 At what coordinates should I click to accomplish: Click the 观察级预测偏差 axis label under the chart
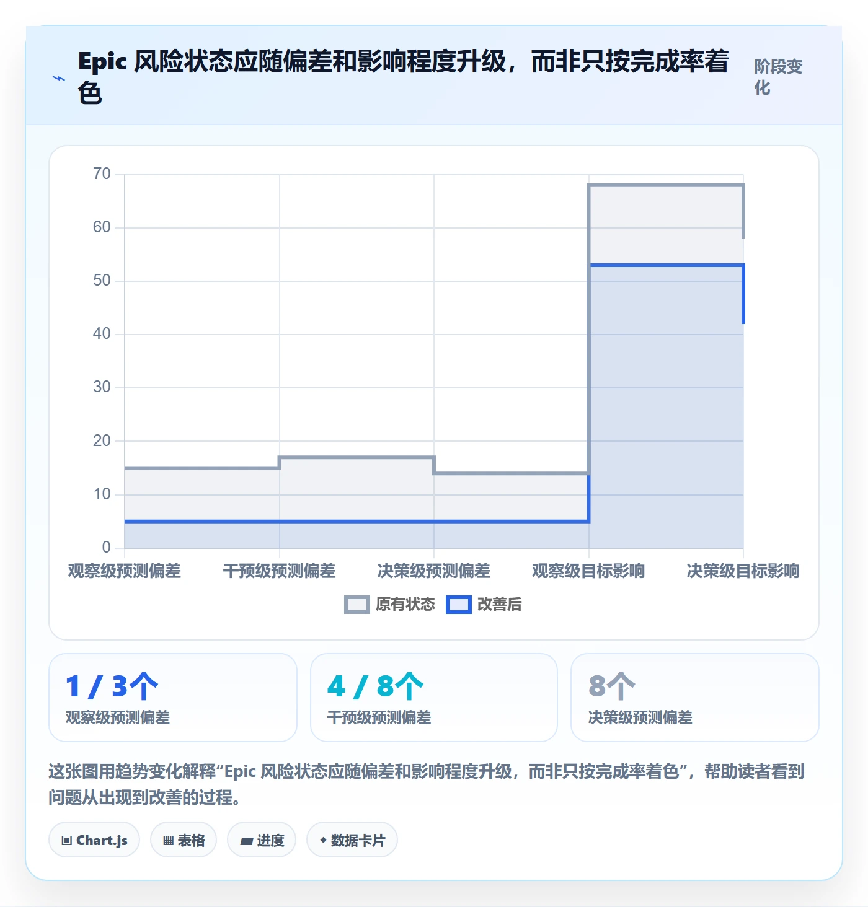(125, 571)
